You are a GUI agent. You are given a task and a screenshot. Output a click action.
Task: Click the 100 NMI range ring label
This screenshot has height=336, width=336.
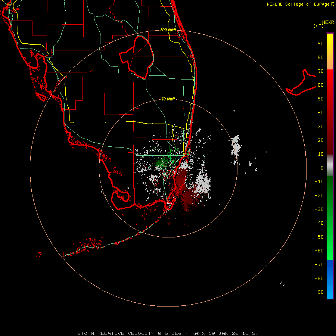168,30
